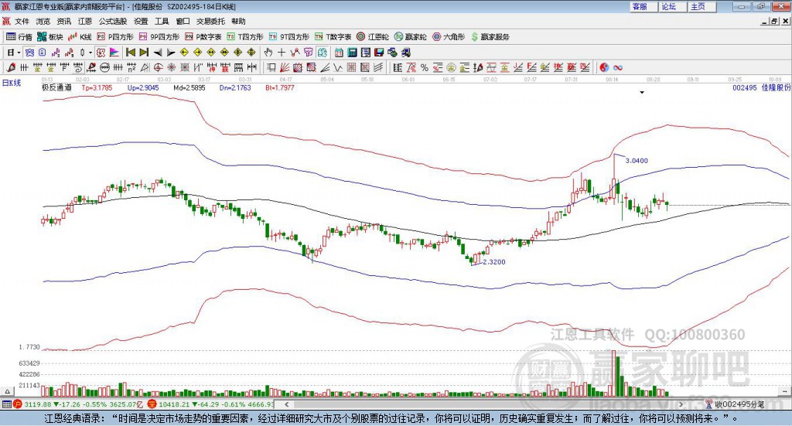The image size is (792, 426).
Task: Click the Md=2.5895 indicator value
Action: coord(189,88)
